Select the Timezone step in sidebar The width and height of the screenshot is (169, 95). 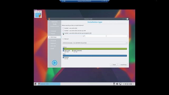click(53, 41)
